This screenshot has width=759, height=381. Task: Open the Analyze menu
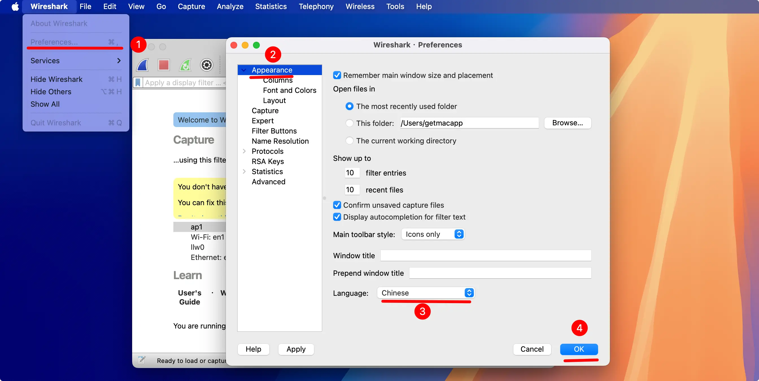pos(230,6)
